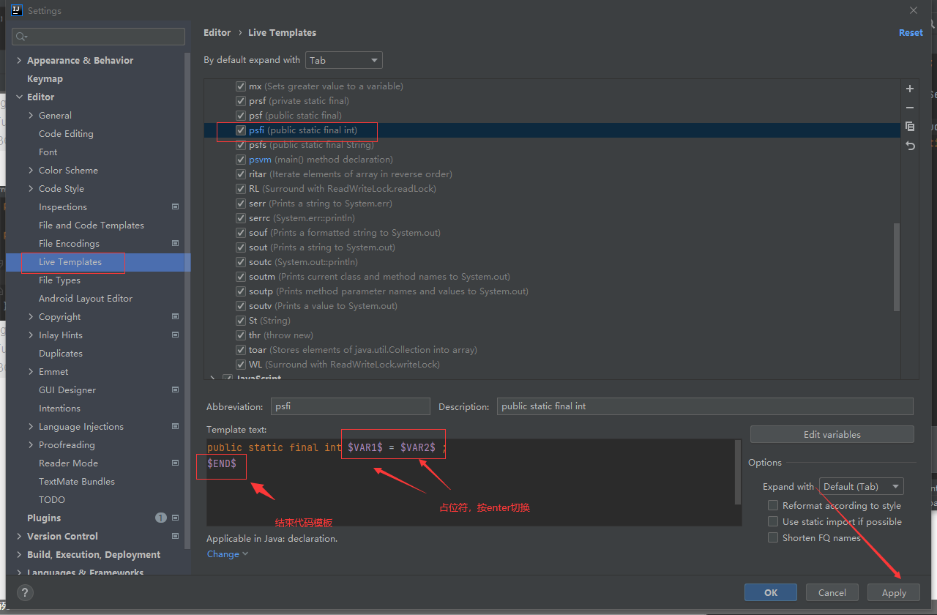Open the TODO settings page
The height and width of the screenshot is (615, 937).
[52, 499]
